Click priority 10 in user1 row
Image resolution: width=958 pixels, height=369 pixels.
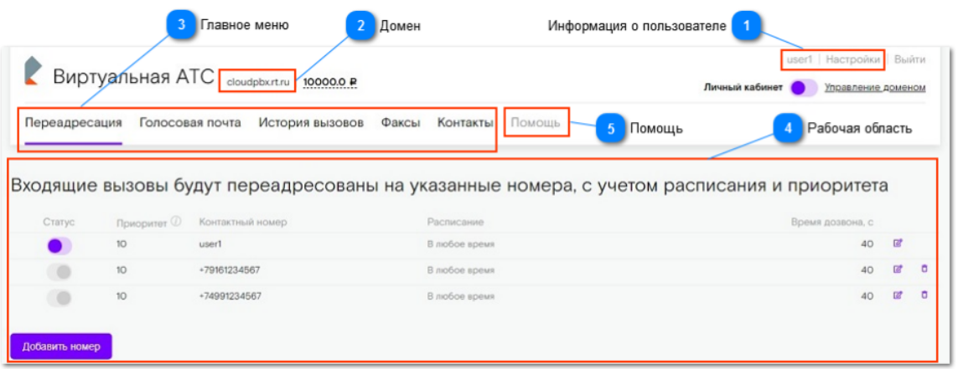tap(121, 243)
